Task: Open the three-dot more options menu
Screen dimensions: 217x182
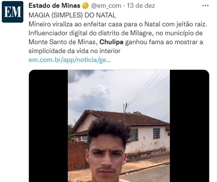Action: tap(205, 6)
